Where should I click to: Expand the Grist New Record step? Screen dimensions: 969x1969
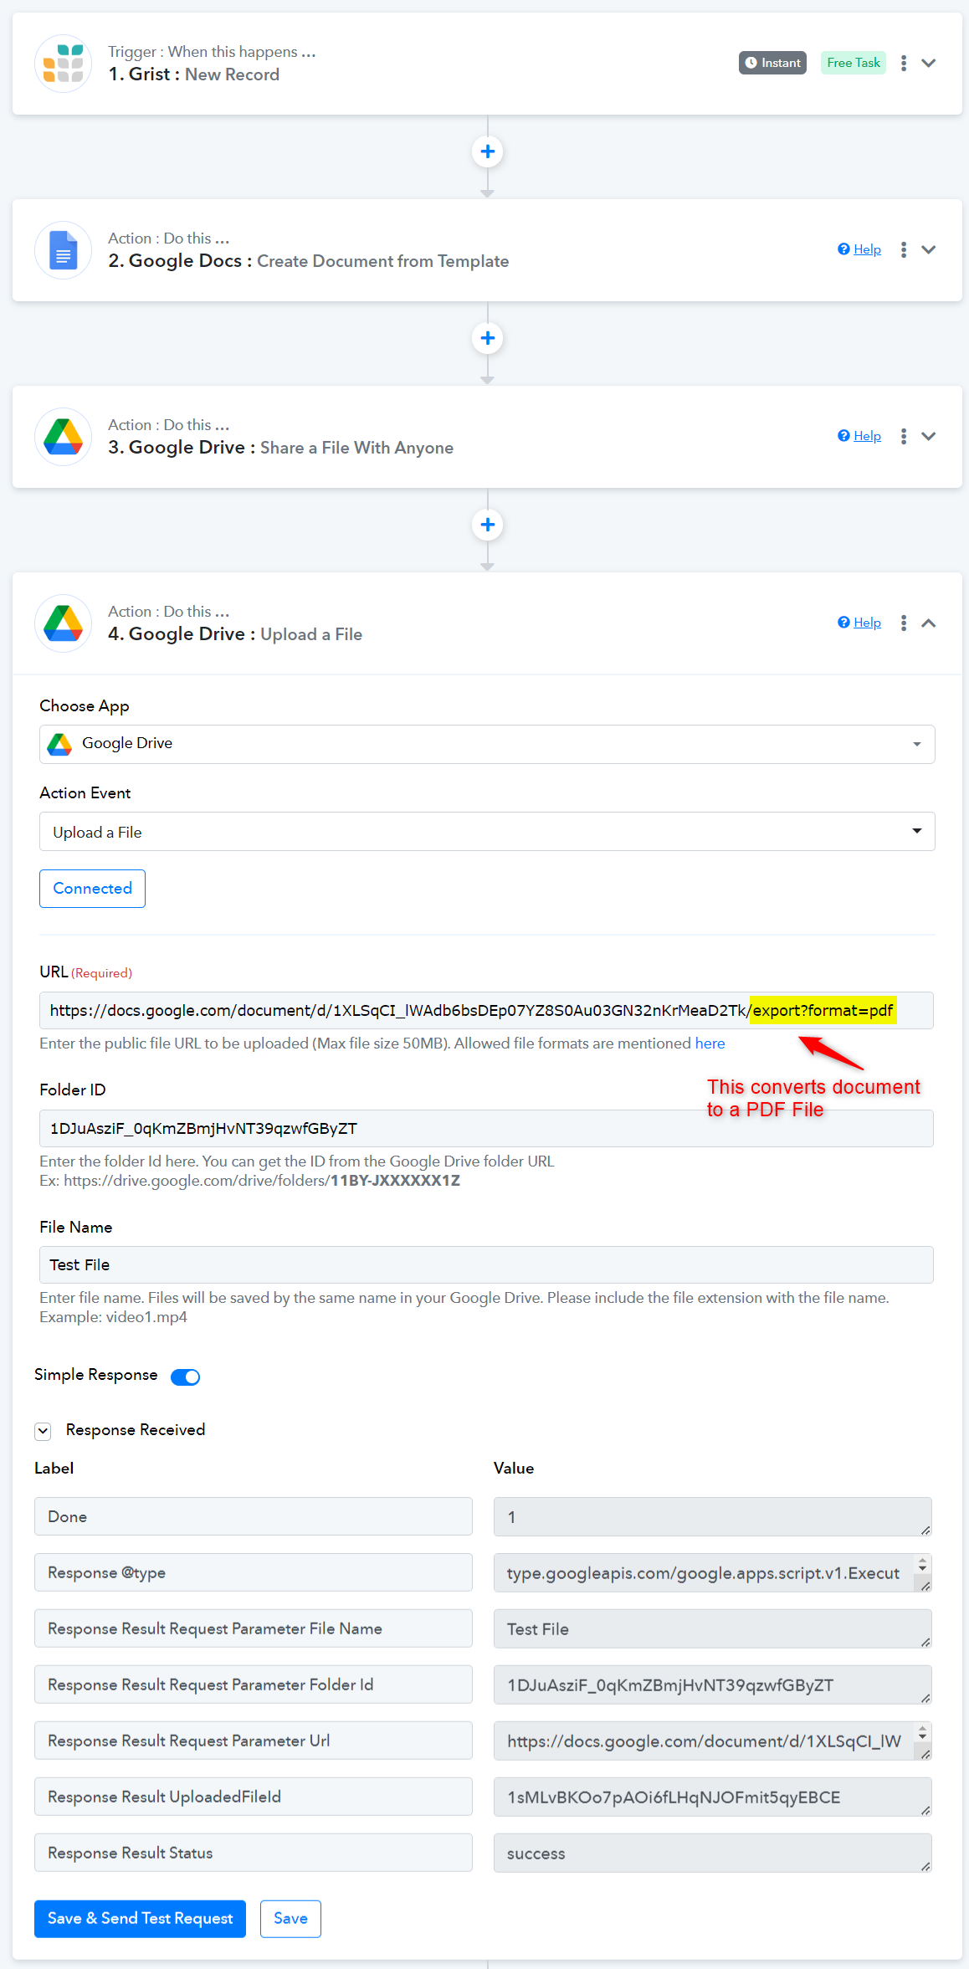point(929,63)
